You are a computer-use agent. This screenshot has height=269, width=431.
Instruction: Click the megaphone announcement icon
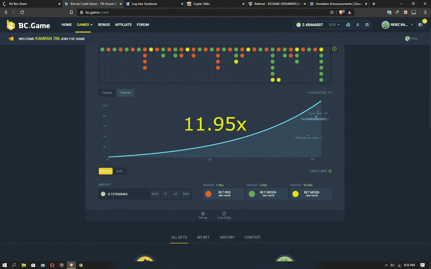click(x=11, y=39)
